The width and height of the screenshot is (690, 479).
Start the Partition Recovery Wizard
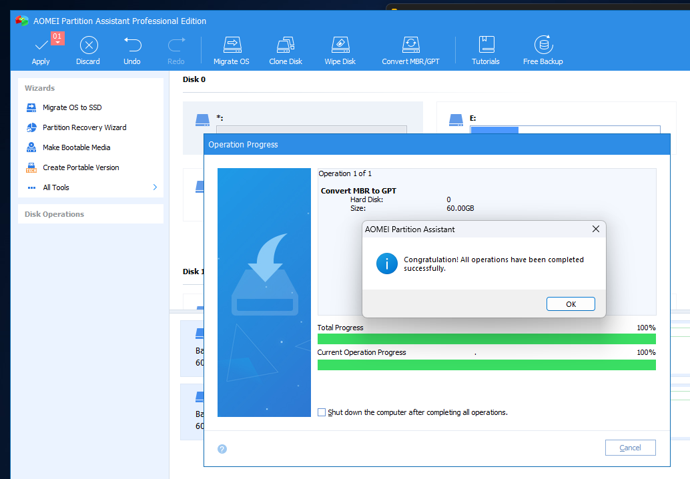point(85,127)
